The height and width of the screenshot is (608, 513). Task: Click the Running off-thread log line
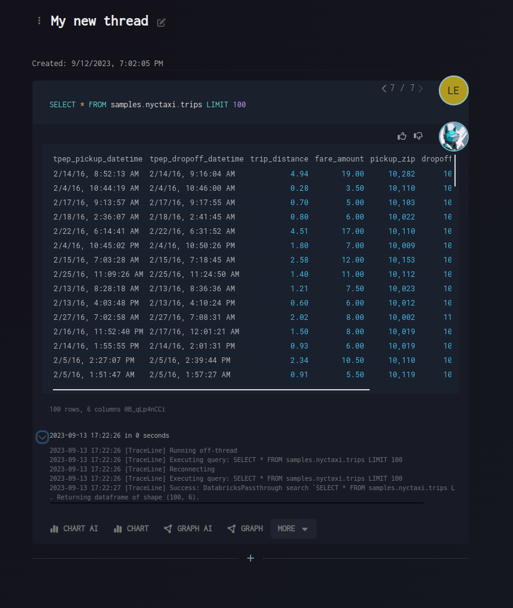tap(143, 450)
